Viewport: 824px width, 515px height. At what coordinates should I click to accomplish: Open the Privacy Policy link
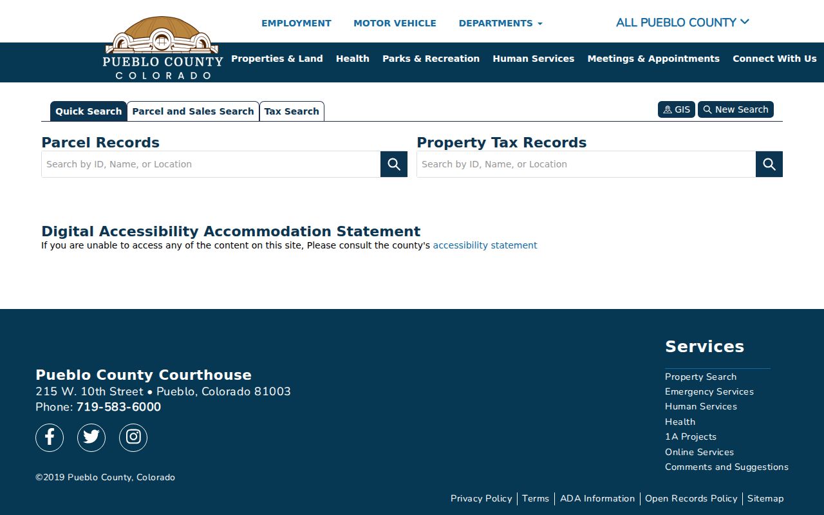coord(482,498)
